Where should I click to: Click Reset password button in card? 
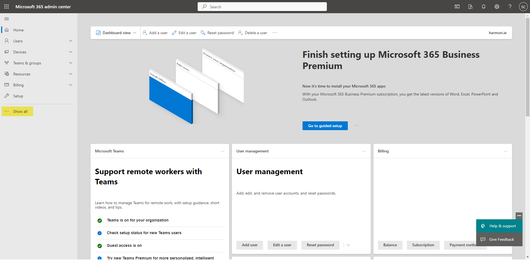[x=320, y=245]
